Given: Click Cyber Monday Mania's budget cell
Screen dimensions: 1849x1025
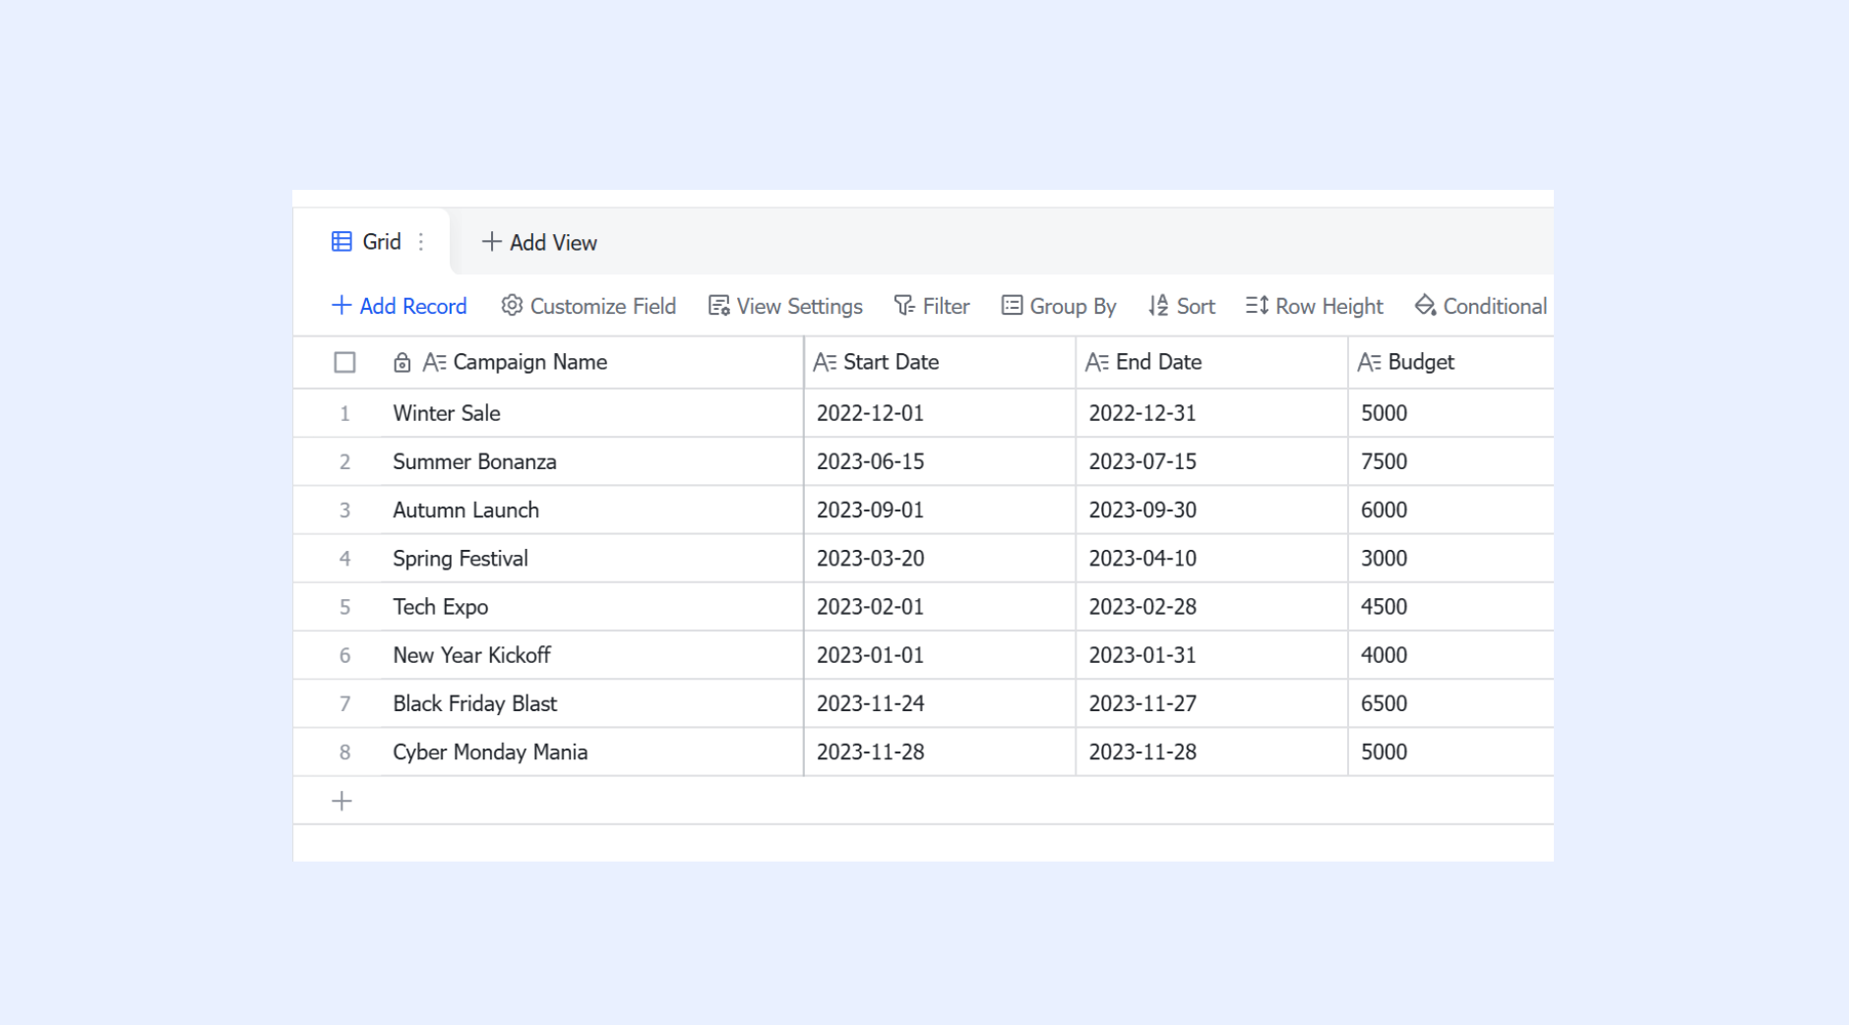Looking at the screenshot, I should pyautogui.click(x=1451, y=752).
